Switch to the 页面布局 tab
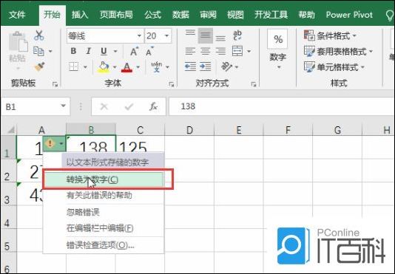395x274 pixels. pos(116,15)
